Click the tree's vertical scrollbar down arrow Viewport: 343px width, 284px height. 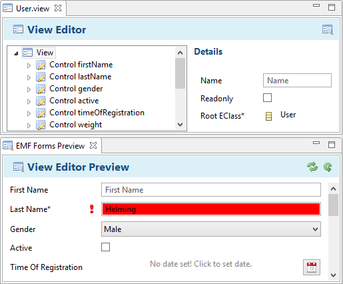[180, 124]
